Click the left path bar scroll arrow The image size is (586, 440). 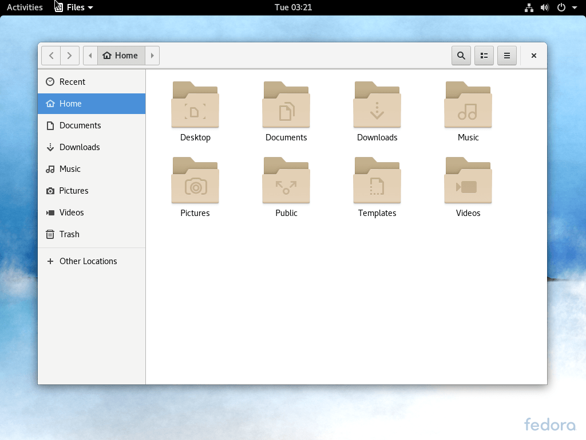tap(90, 56)
